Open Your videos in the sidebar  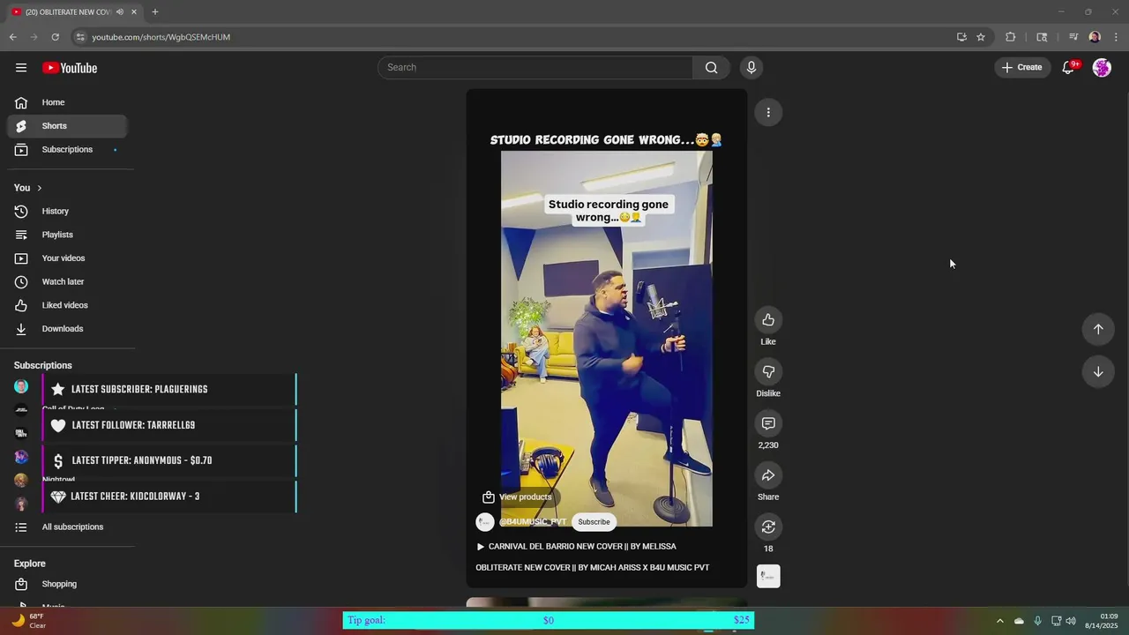(67, 258)
